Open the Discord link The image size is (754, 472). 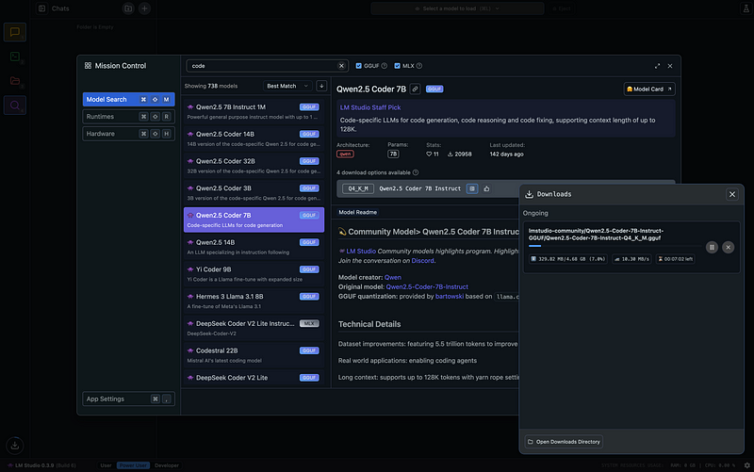[422, 261]
